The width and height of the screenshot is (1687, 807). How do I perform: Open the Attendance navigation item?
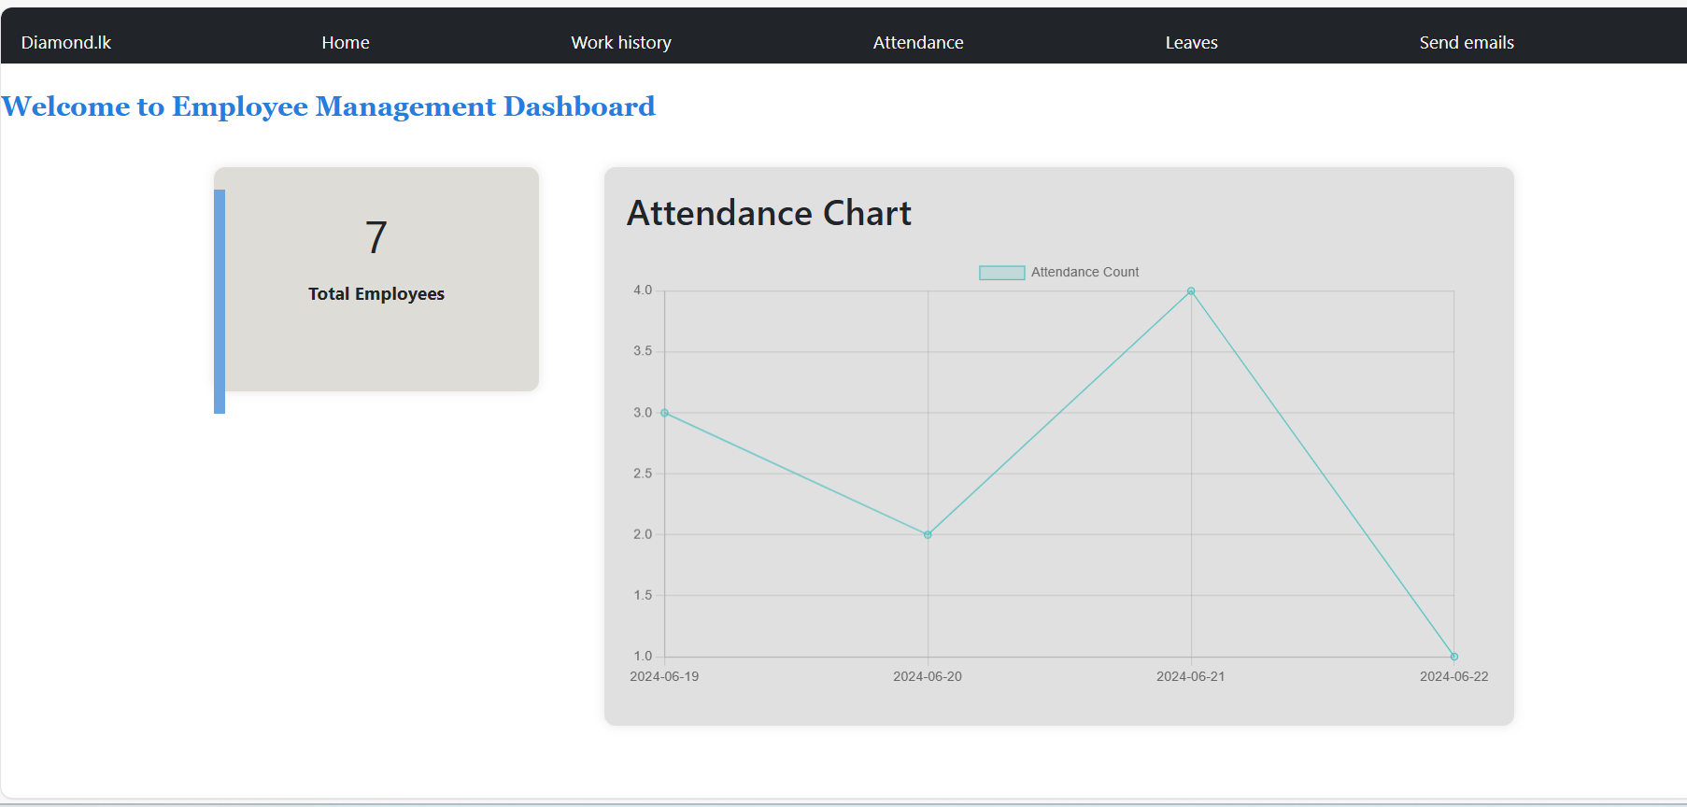pyautogui.click(x=918, y=43)
